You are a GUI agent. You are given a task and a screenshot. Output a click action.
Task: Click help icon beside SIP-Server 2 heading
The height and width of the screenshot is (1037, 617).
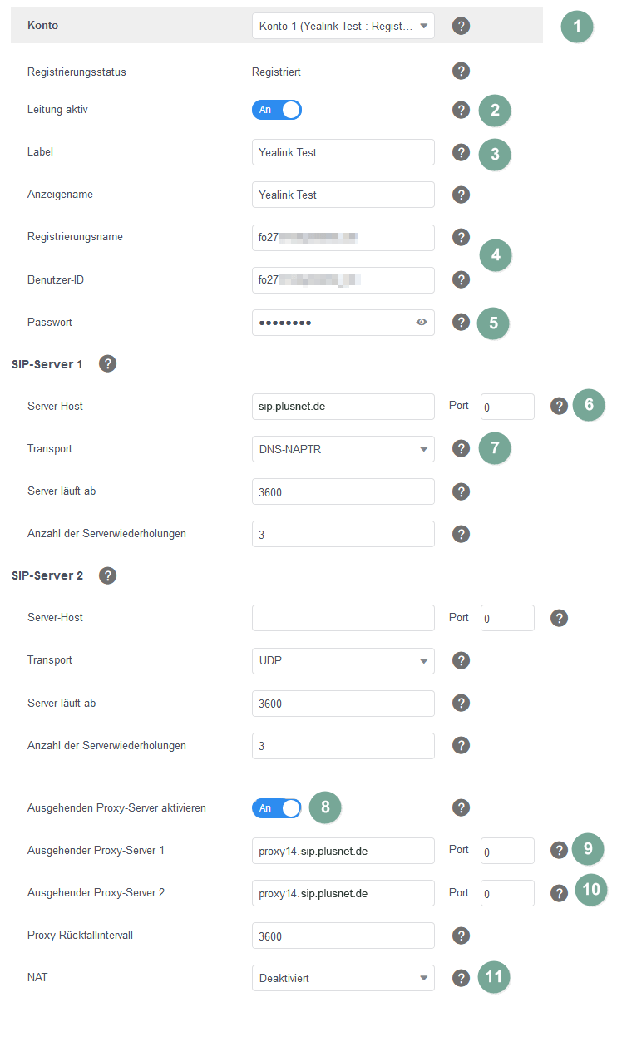tap(108, 575)
